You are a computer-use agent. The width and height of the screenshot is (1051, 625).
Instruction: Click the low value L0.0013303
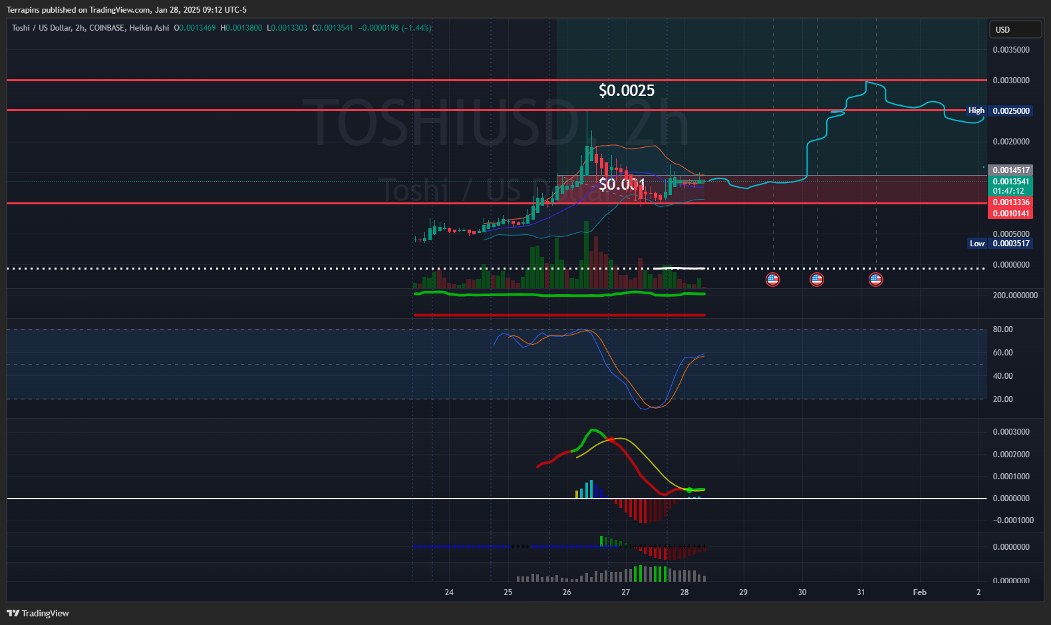pos(287,28)
